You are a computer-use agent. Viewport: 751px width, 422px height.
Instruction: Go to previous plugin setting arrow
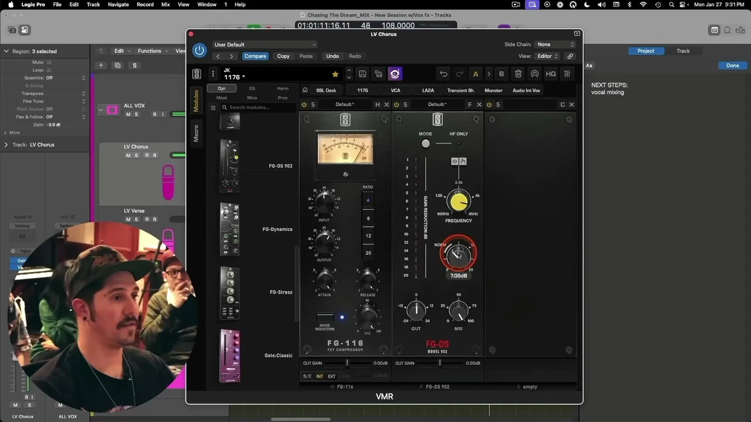pos(218,56)
